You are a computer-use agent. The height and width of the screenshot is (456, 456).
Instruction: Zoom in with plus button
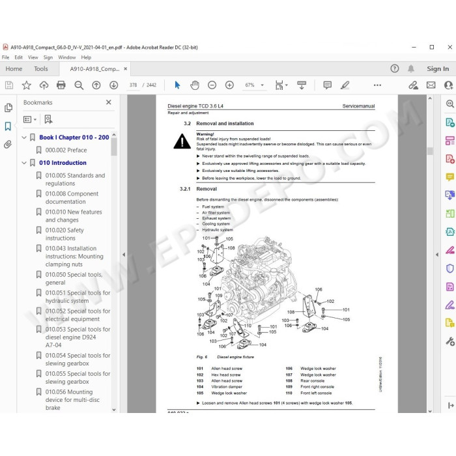point(229,85)
